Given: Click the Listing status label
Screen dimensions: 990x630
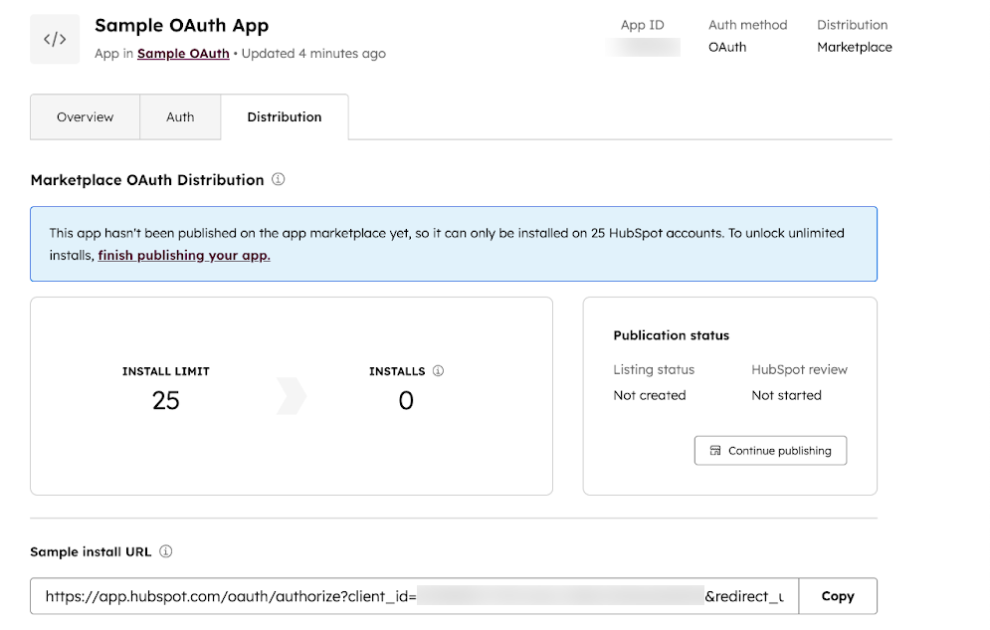Looking at the screenshot, I should click(654, 370).
